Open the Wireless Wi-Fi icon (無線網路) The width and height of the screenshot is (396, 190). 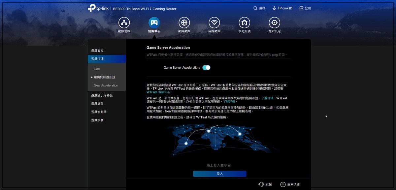tap(214, 23)
